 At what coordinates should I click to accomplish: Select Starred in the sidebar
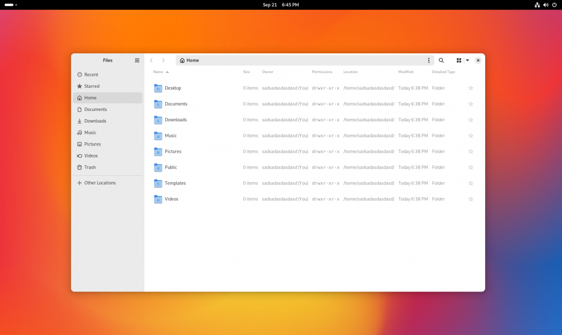92,86
